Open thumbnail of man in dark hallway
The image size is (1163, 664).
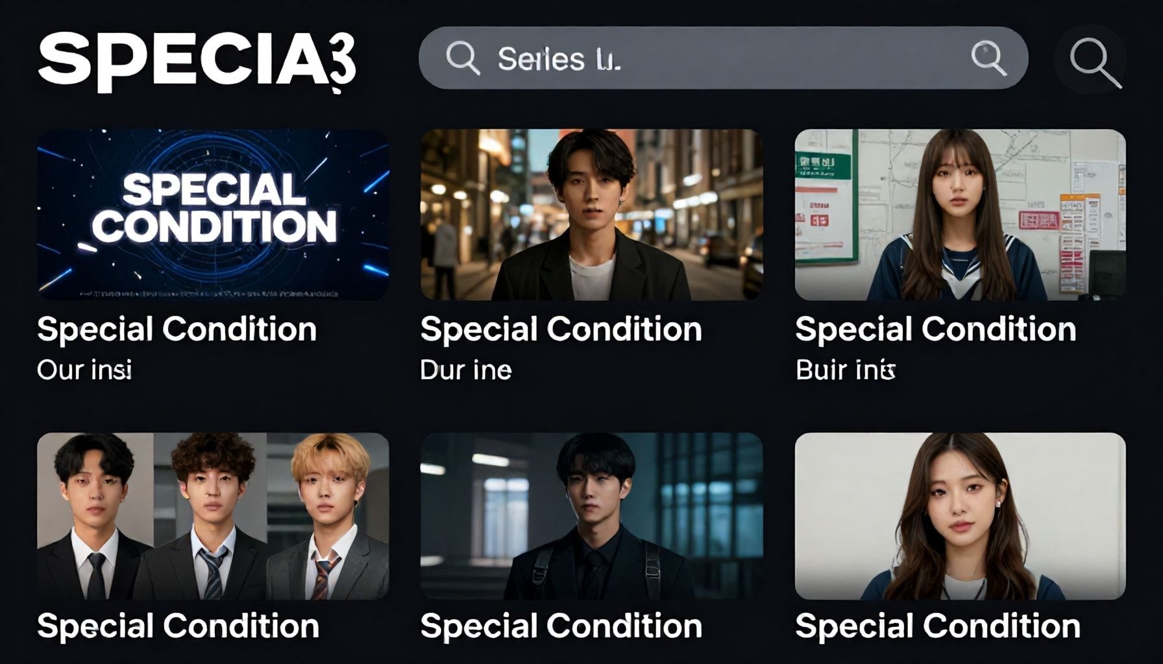pyautogui.click(x=591, y=516)
